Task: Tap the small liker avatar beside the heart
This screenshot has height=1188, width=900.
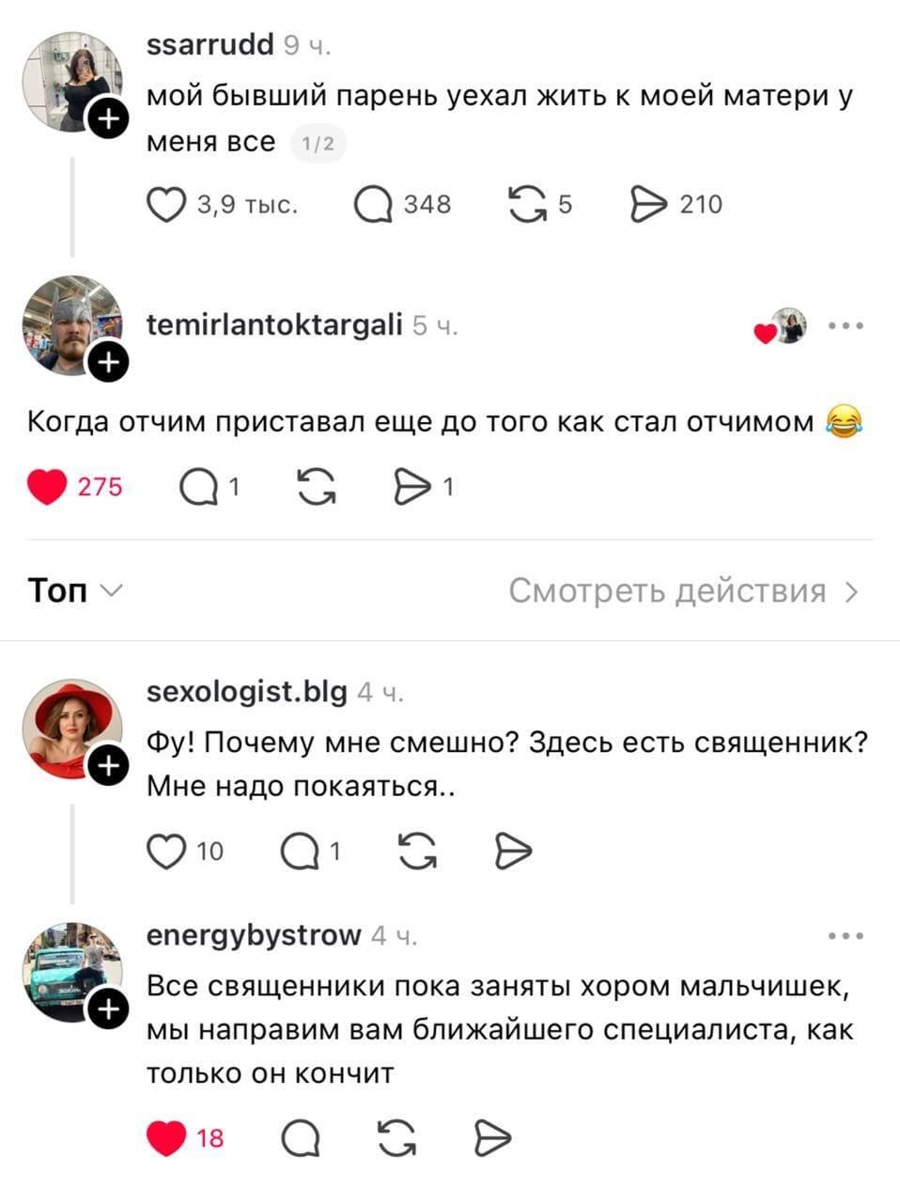Action: point(789,326)
